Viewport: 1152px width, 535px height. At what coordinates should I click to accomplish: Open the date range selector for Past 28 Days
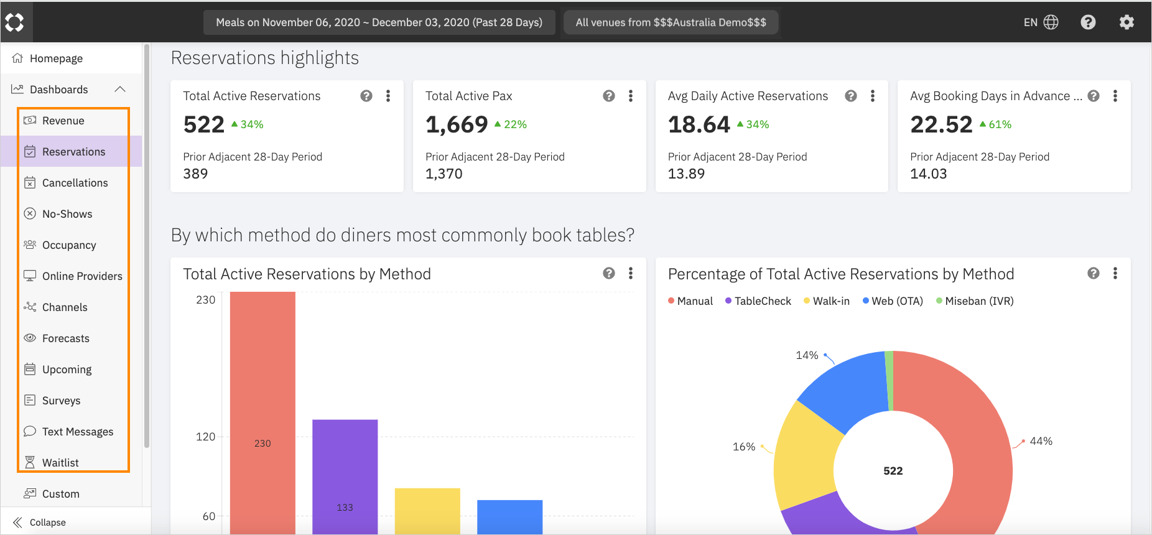pos(379,22)
